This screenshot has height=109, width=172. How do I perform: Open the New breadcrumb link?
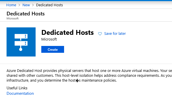click(26, 5)
